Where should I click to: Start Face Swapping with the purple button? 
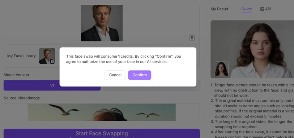tap(102, 133)
